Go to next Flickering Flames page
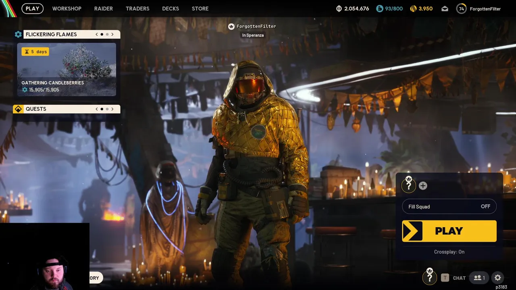 (112, 34)
